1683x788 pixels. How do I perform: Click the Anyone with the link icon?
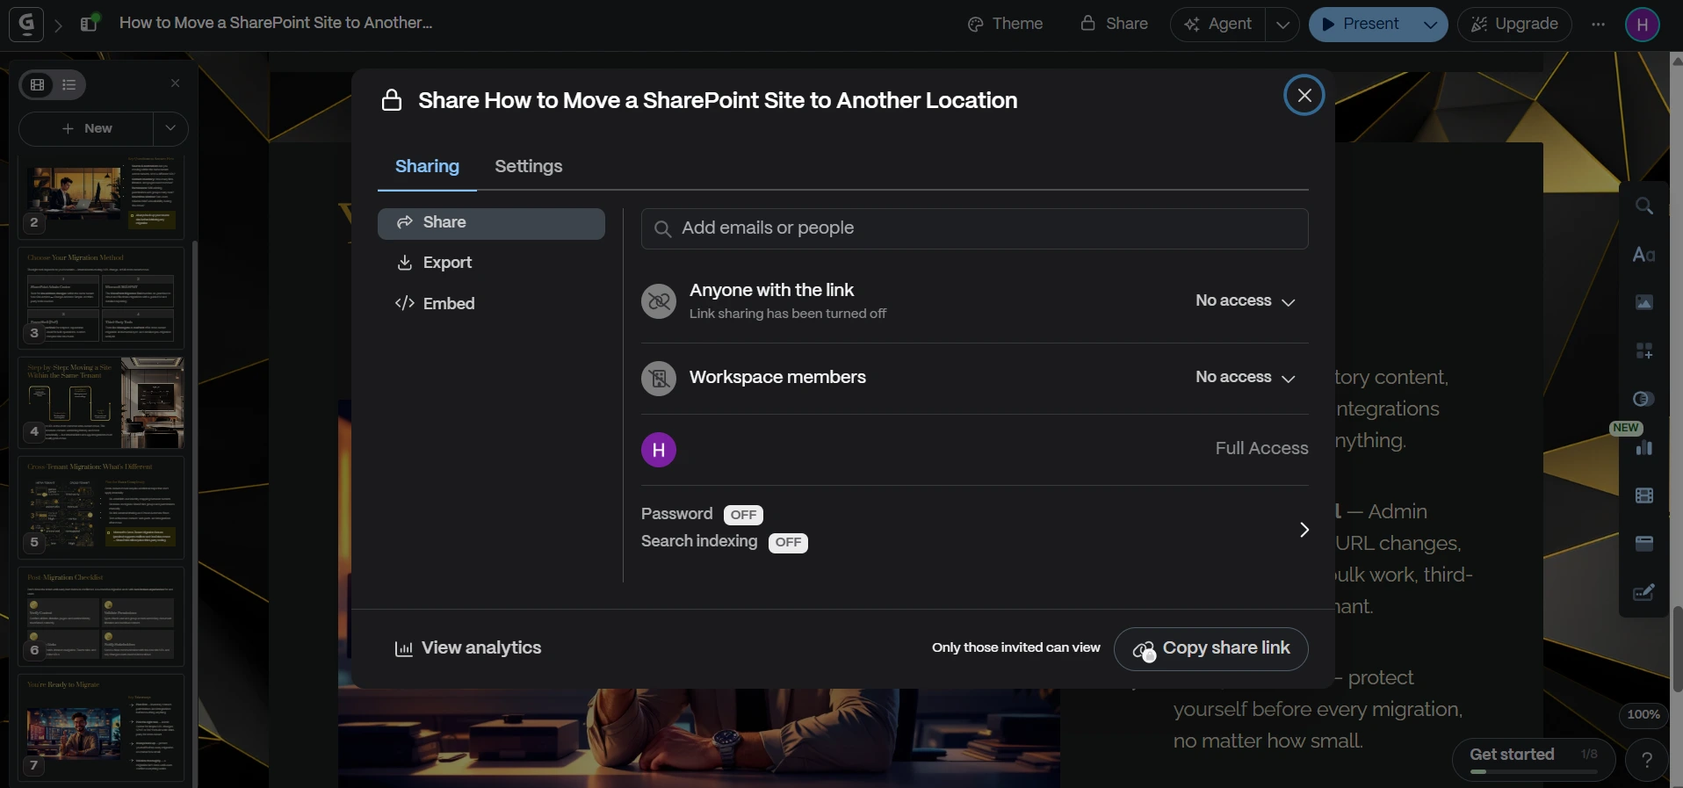pos(659,301)
